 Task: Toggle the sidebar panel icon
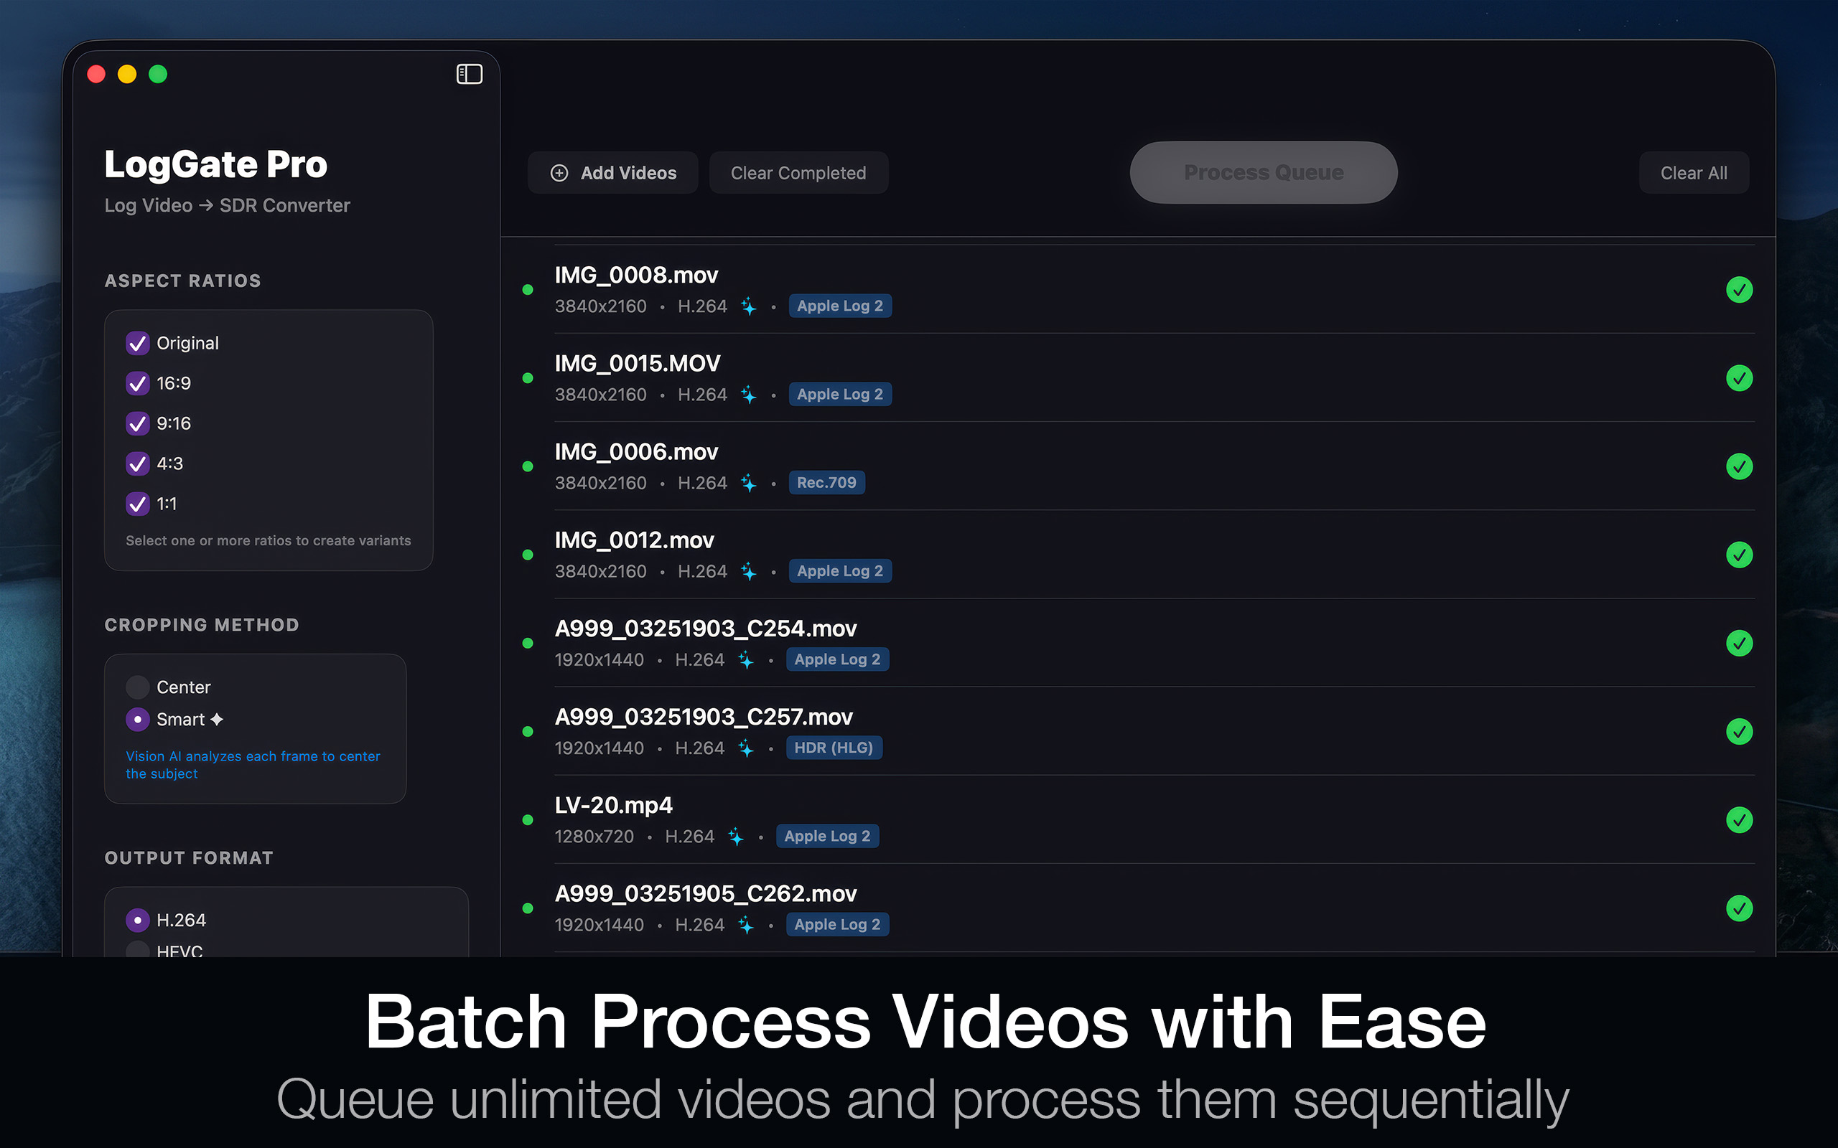(470, 74)
